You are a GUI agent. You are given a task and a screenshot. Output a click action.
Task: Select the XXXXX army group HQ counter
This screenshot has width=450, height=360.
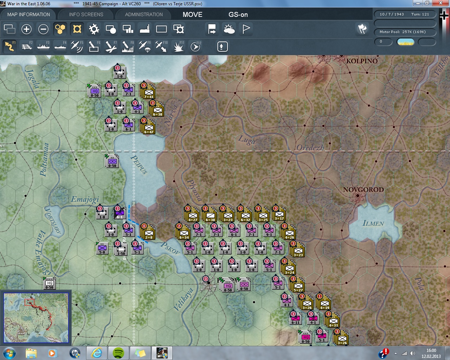(49, 283)
